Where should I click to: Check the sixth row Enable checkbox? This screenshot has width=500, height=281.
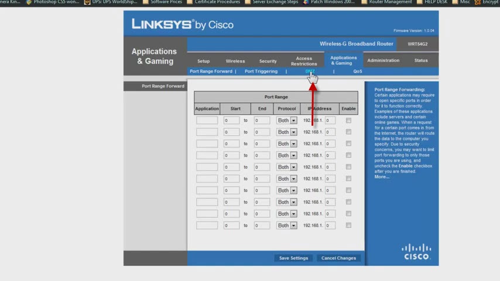[x=348, y=179]
